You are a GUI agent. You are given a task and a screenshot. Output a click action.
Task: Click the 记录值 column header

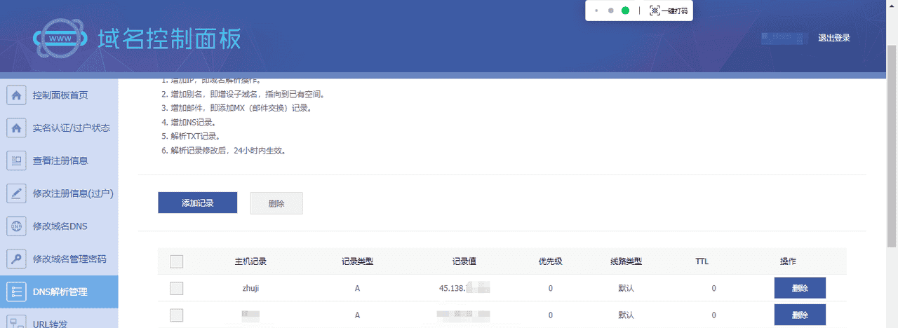(x=464, y=261)
